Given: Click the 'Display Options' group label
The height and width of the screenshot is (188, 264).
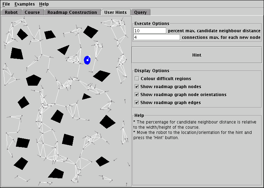Looking at the screenshot, I should 152,70.
